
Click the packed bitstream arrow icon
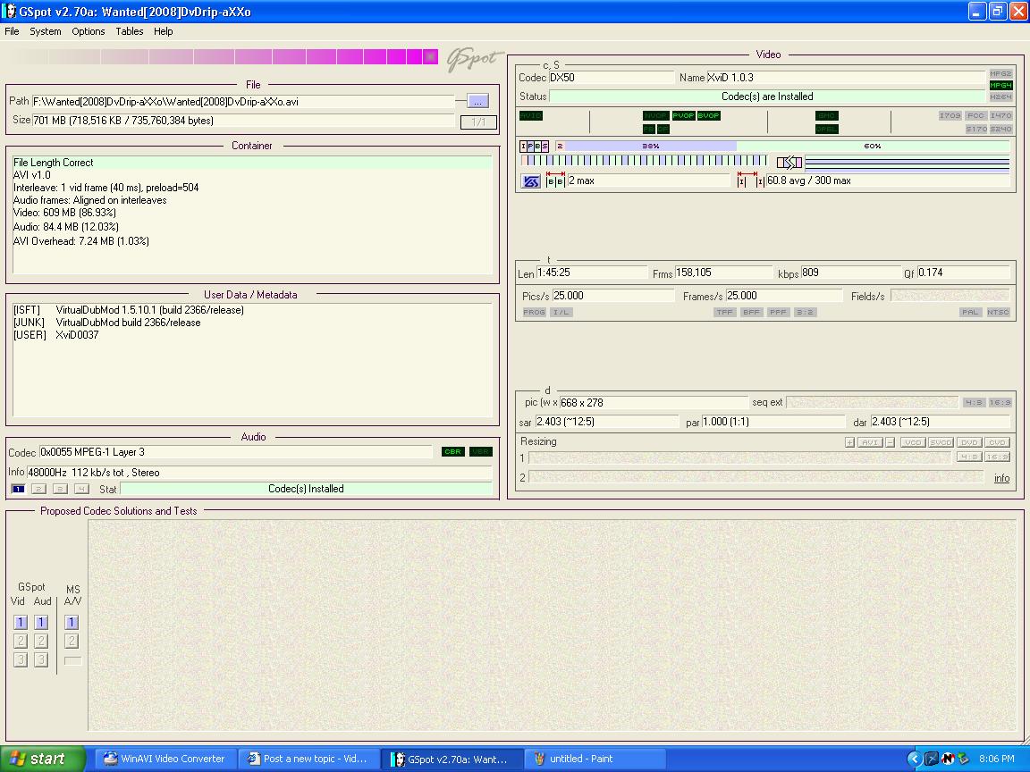pos(789,162)
